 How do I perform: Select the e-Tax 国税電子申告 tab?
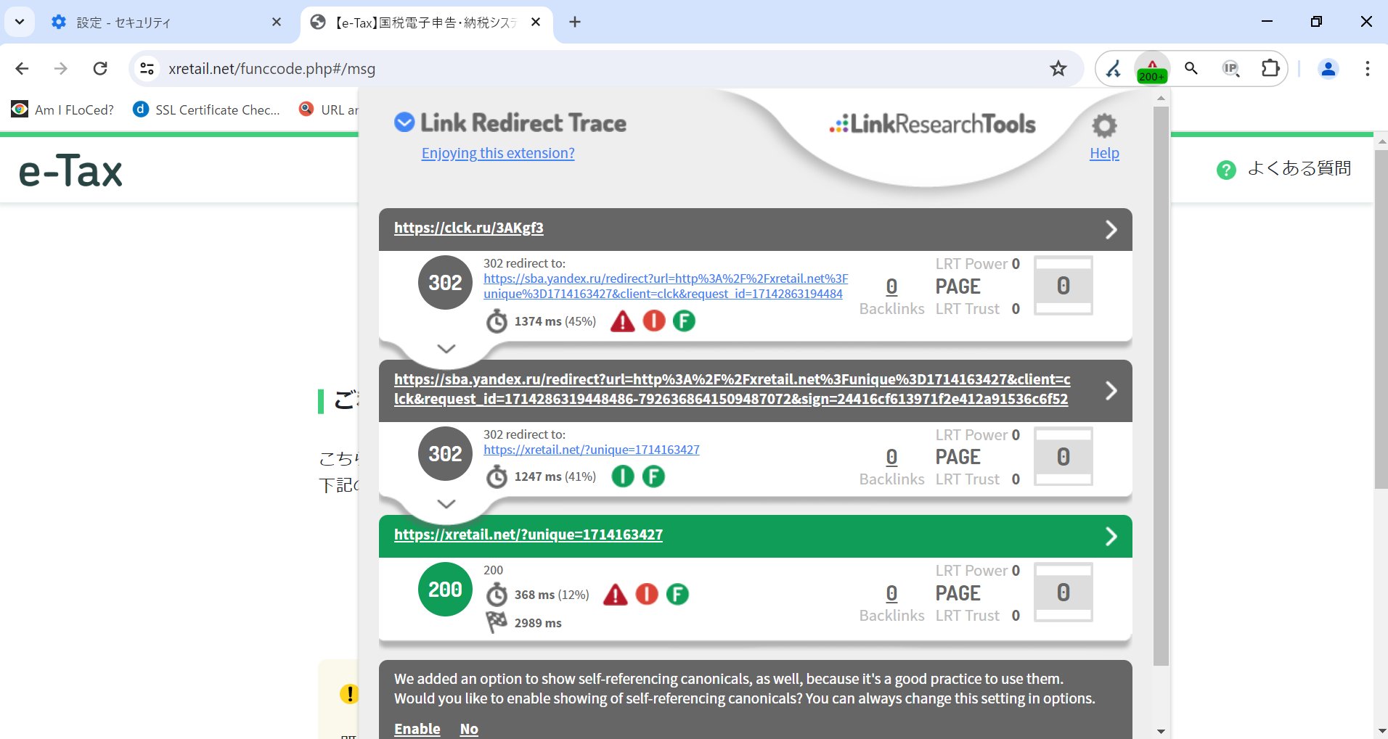click(425, 22)
